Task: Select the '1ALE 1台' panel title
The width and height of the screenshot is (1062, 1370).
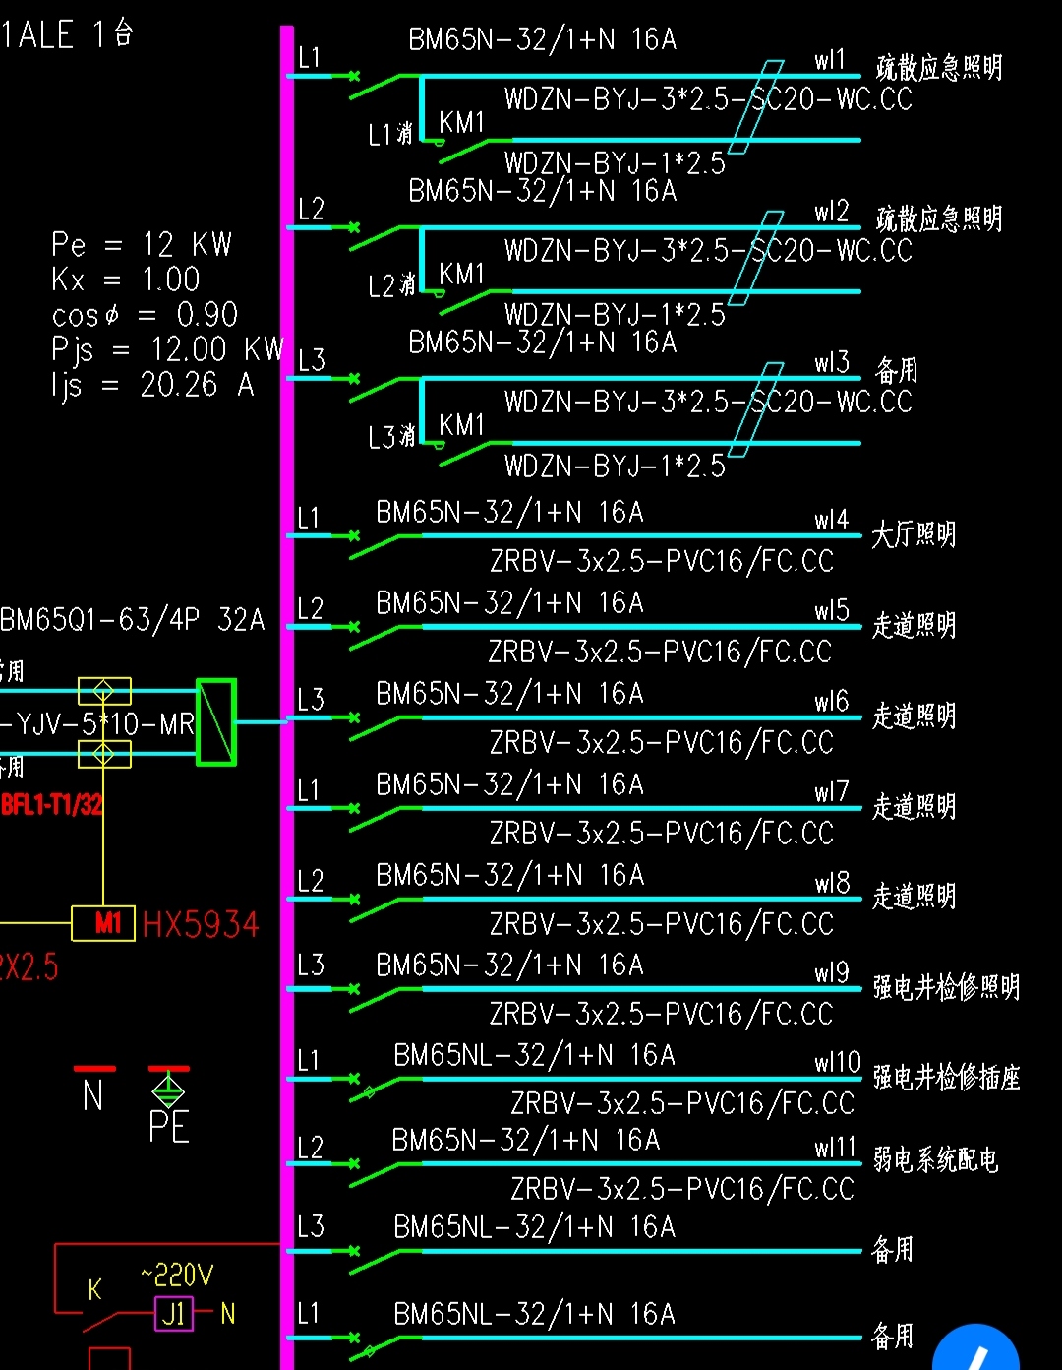Action: pos(67,34)
